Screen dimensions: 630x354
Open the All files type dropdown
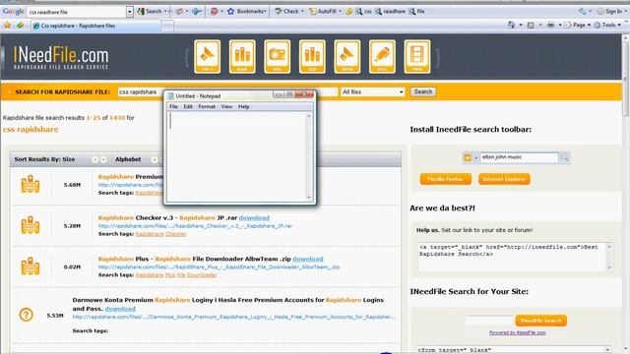pos(372,91)
